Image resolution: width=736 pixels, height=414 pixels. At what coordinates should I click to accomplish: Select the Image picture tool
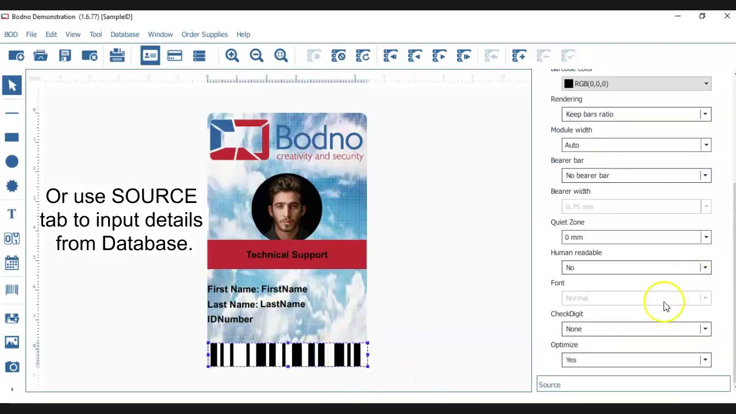coord(12,342)
